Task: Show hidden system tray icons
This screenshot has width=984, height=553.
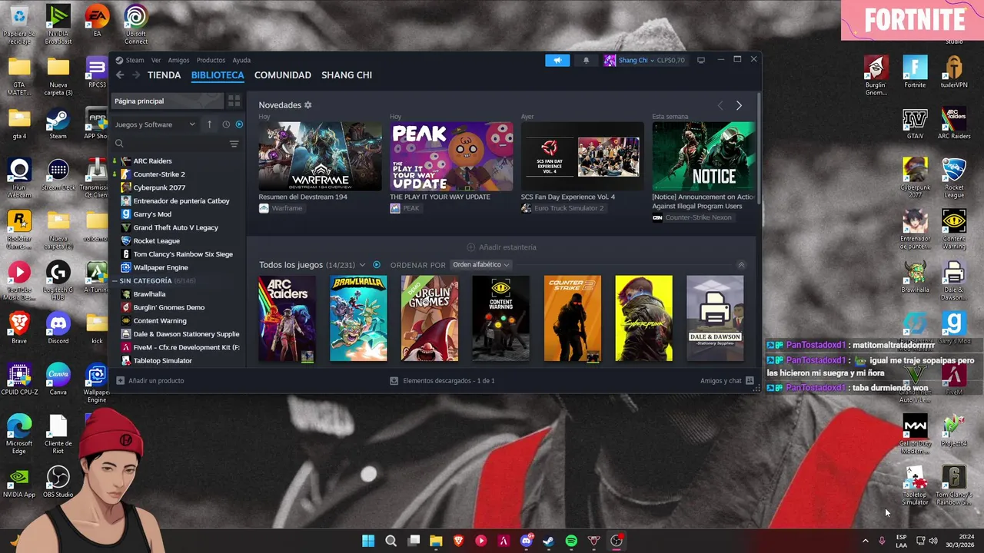Action: tap(865, 541)
